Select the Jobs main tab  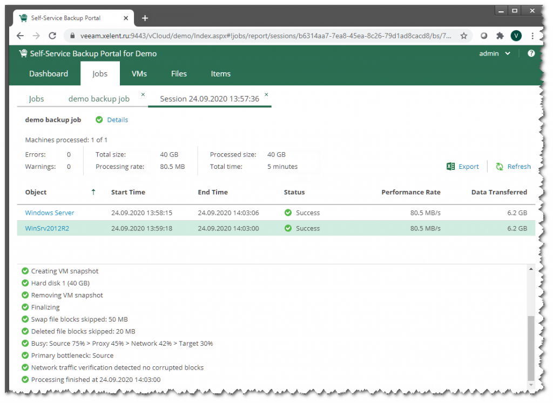[100, 73]
